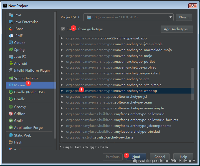Open Help for New Project
The image size is (200, 166).
pyautogui.click(x=183, y=157)
